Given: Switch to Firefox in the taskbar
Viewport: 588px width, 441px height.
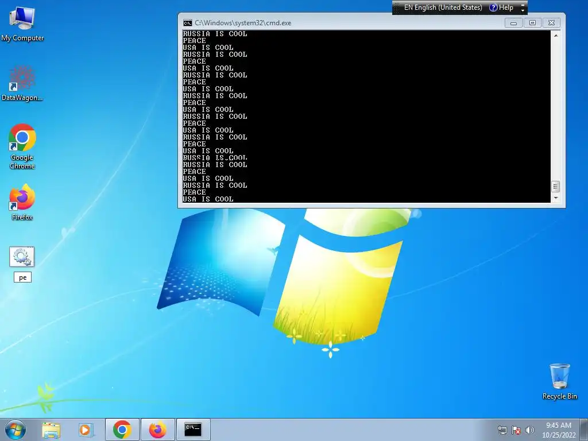Looking at the screenshot, I should [x=157, y=430].
